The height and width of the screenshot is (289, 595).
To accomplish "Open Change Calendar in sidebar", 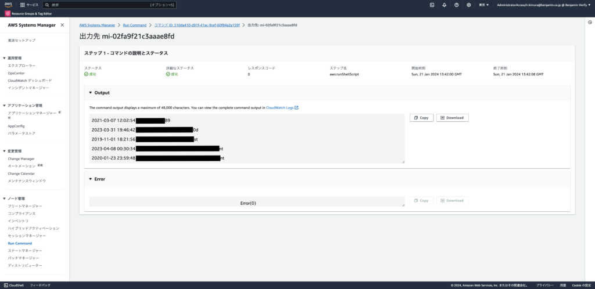I will coord(21,174).
